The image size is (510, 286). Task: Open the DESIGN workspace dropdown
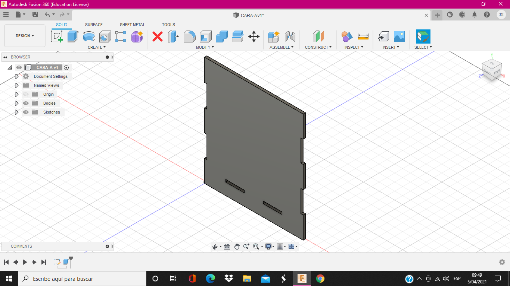point(25,36)
